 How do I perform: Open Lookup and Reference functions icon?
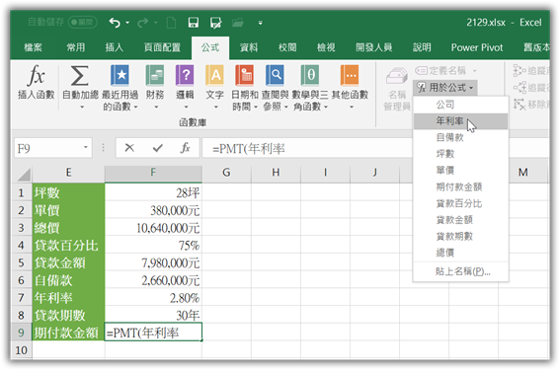[x=275, y=75]
